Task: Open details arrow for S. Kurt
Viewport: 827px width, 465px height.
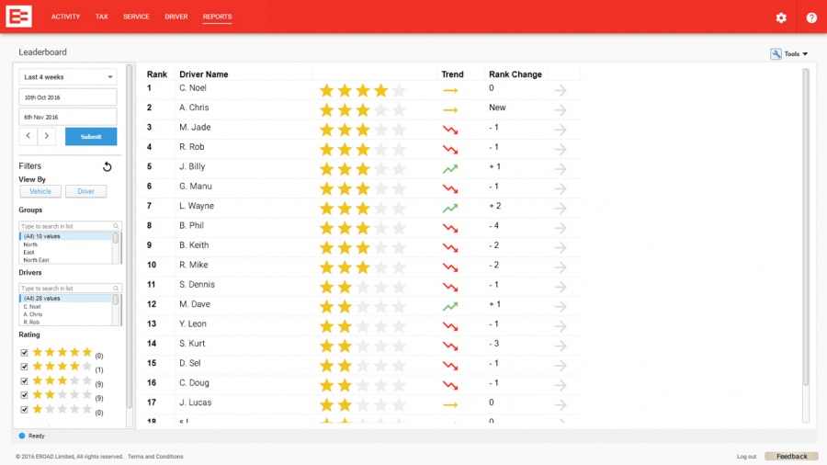Action: click(x=561, y=346)
